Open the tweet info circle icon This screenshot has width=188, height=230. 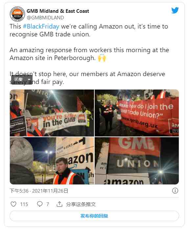175,191
